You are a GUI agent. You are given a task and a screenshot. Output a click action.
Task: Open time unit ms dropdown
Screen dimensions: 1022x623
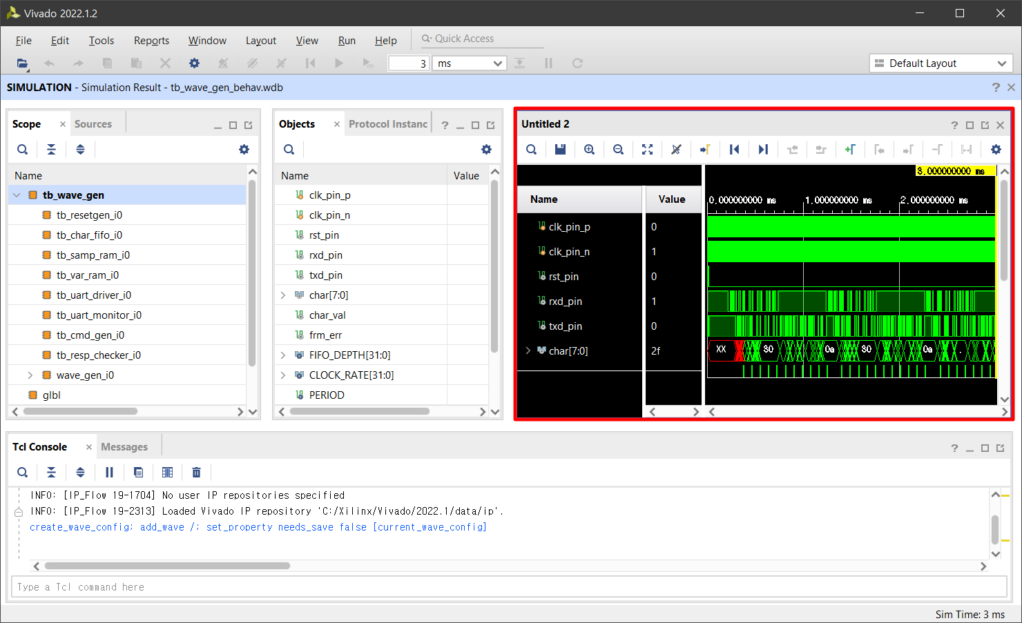(469, 63)
